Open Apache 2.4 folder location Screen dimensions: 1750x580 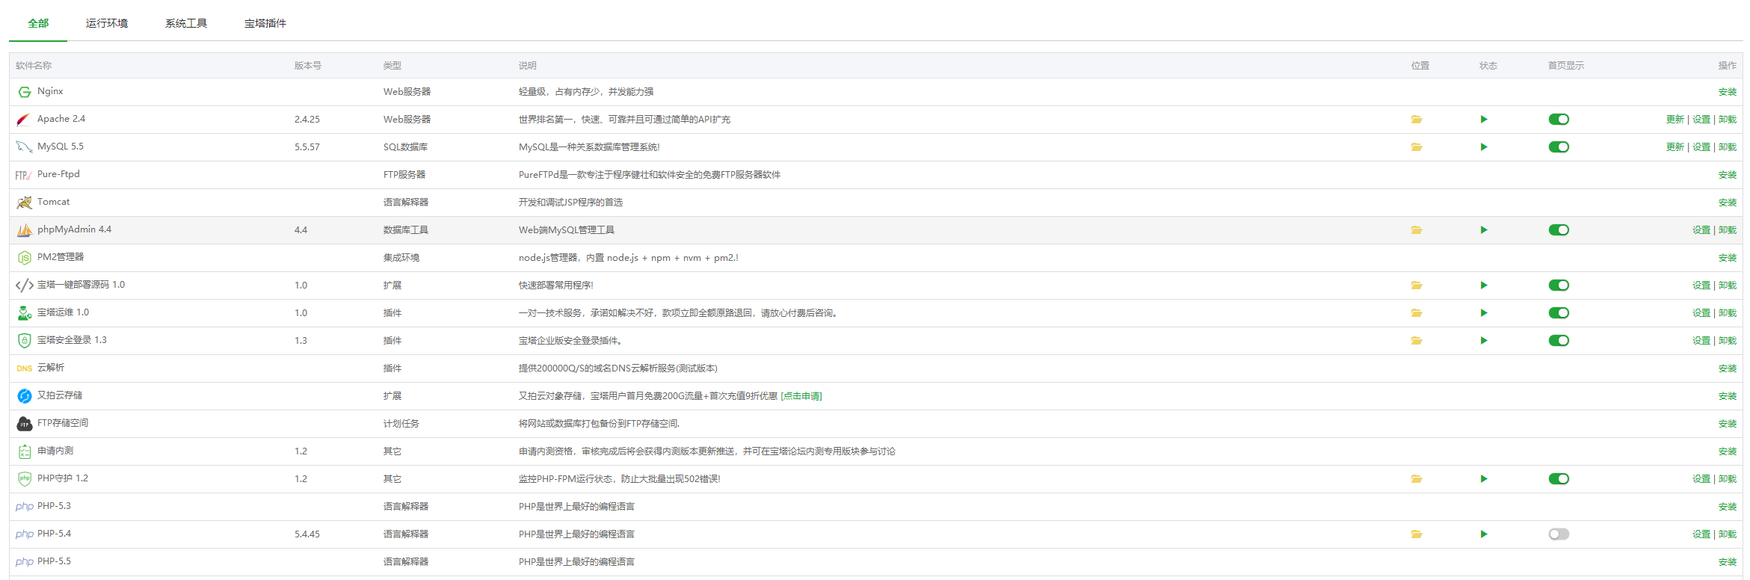pos(1417,120)
